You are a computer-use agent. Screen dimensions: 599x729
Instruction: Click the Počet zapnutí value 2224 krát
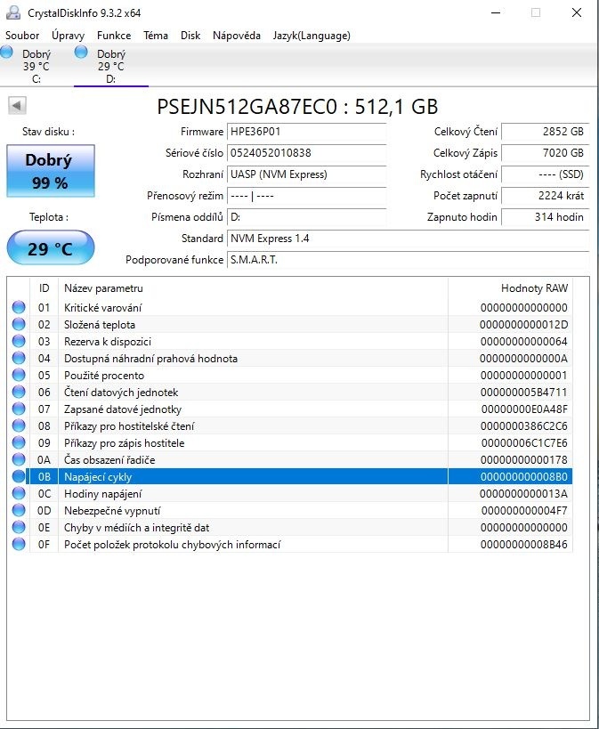tap(545, 196)
